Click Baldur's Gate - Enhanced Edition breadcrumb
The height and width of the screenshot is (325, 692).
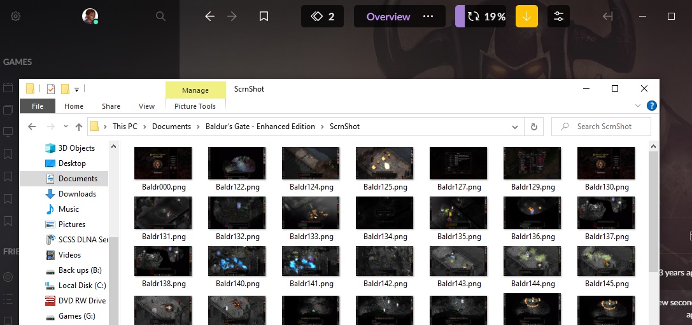tap(260, 127)
